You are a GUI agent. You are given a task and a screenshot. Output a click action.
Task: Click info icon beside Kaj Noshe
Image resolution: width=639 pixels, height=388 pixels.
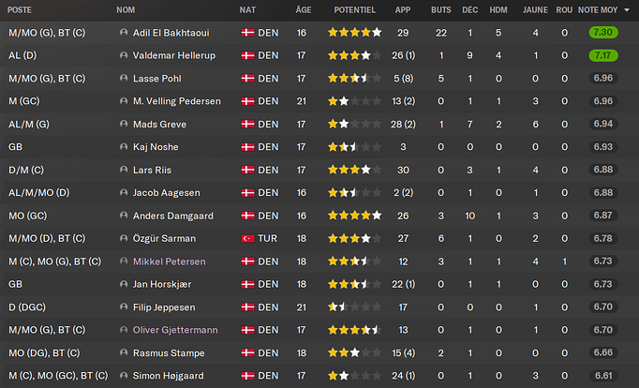[124, 146]
